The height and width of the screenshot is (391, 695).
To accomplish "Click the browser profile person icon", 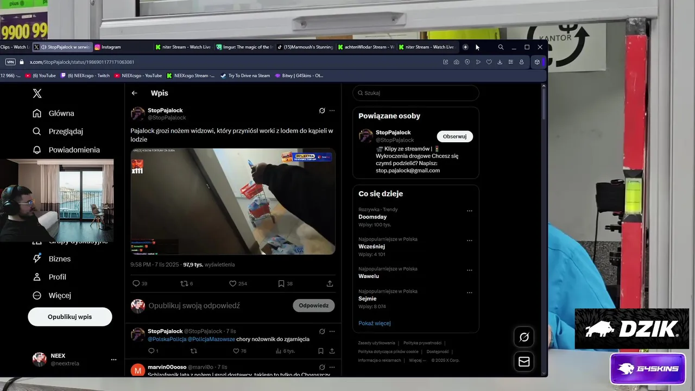I will (521, 62).
